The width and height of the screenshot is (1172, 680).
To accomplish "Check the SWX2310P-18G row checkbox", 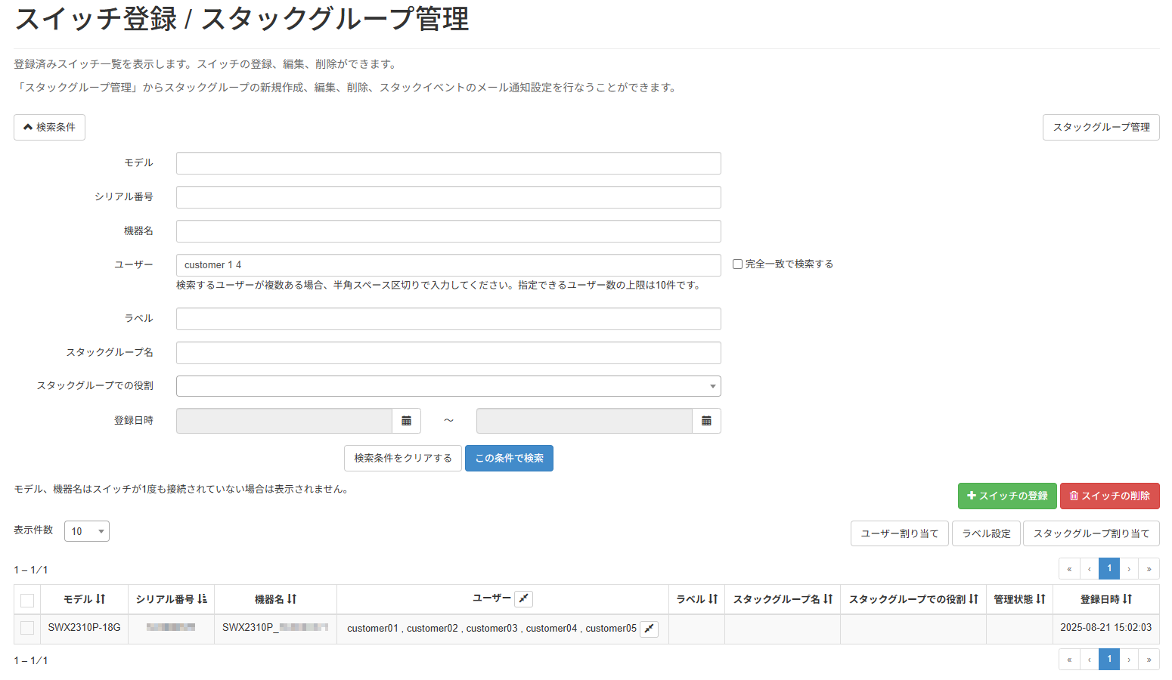I will click(x=27, y=628).
